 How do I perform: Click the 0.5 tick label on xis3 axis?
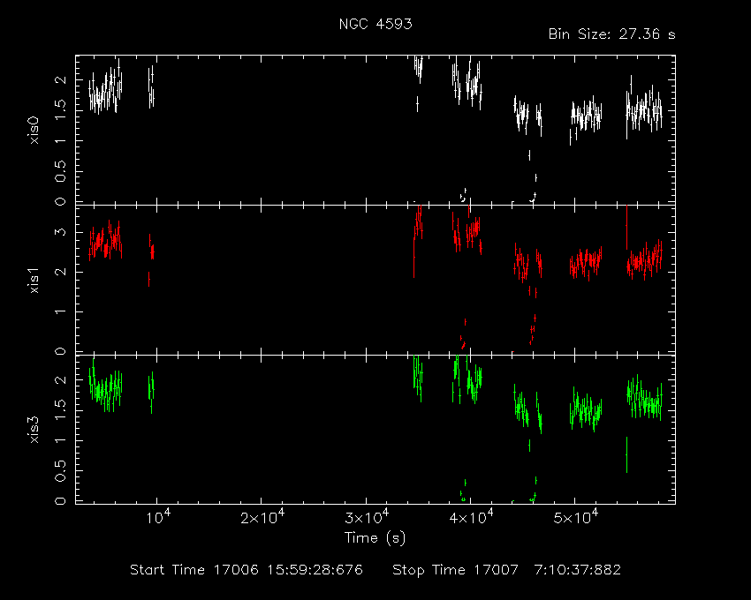(x=60, y=471)
